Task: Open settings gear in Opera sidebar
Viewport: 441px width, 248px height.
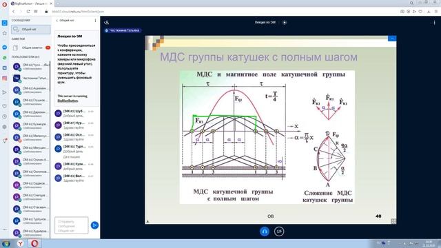Action: click(x=5, y=127)
